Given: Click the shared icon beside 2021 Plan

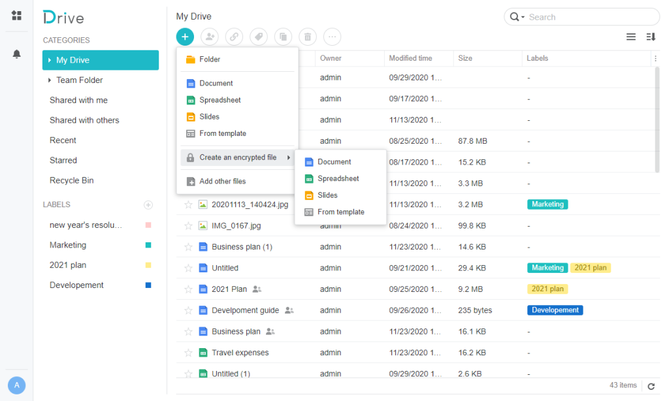Looking at the screenshot, I should (x=257, y=289).
